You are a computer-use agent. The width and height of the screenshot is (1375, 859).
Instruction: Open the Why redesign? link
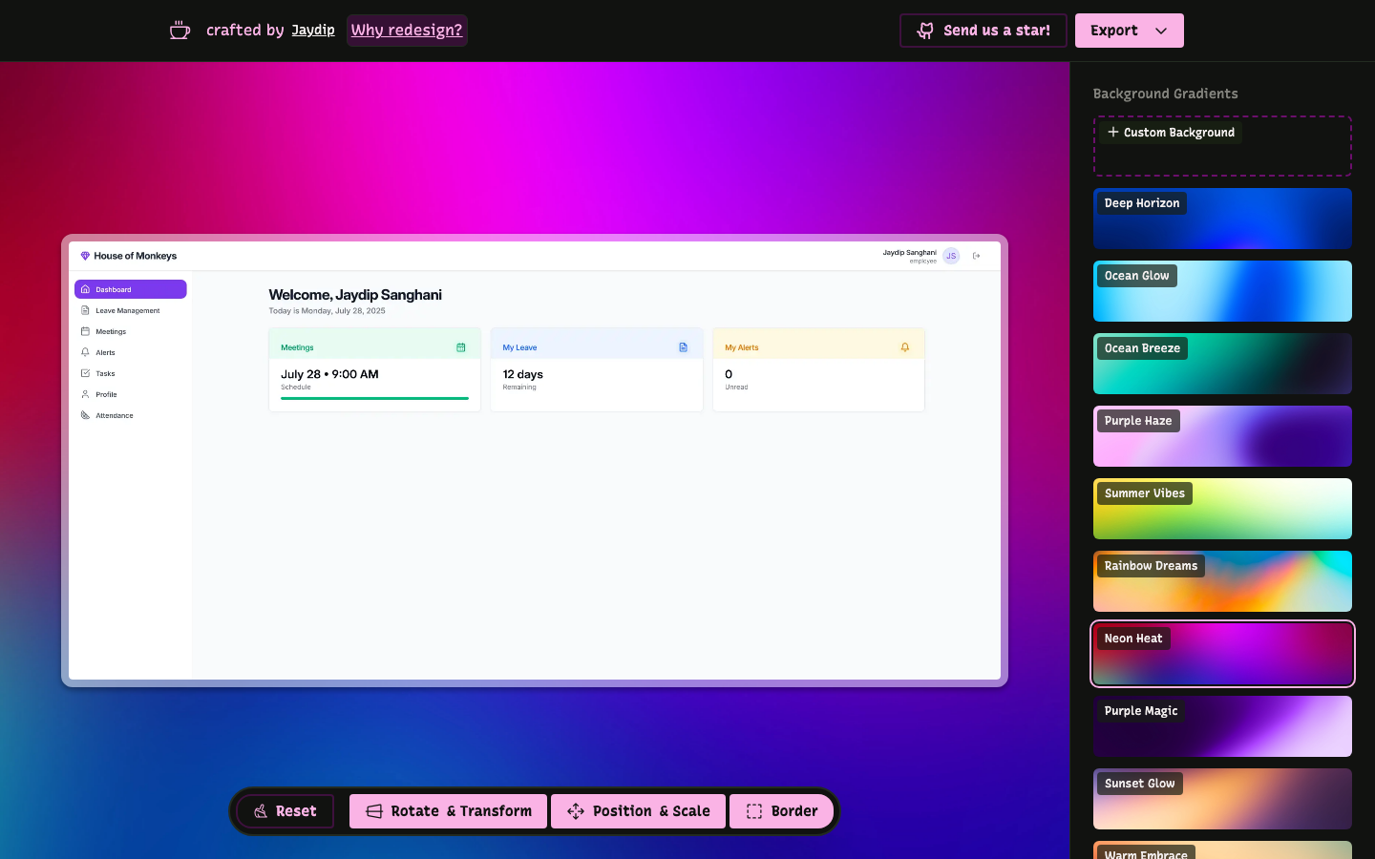(407, 31)
